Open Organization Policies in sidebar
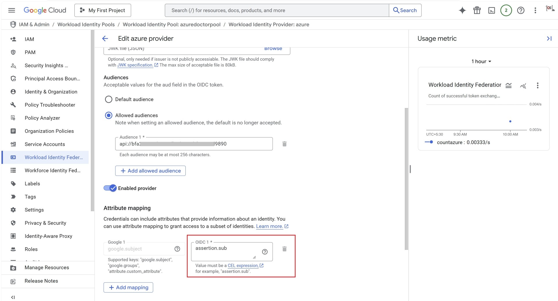Image resolution: width=558 pixels, height=301 pixels. [x=49, y=131]
